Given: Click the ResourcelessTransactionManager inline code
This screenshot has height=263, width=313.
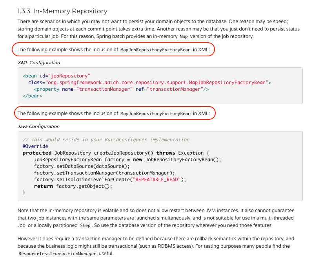Looking at the screenshot, I should 58,254.
